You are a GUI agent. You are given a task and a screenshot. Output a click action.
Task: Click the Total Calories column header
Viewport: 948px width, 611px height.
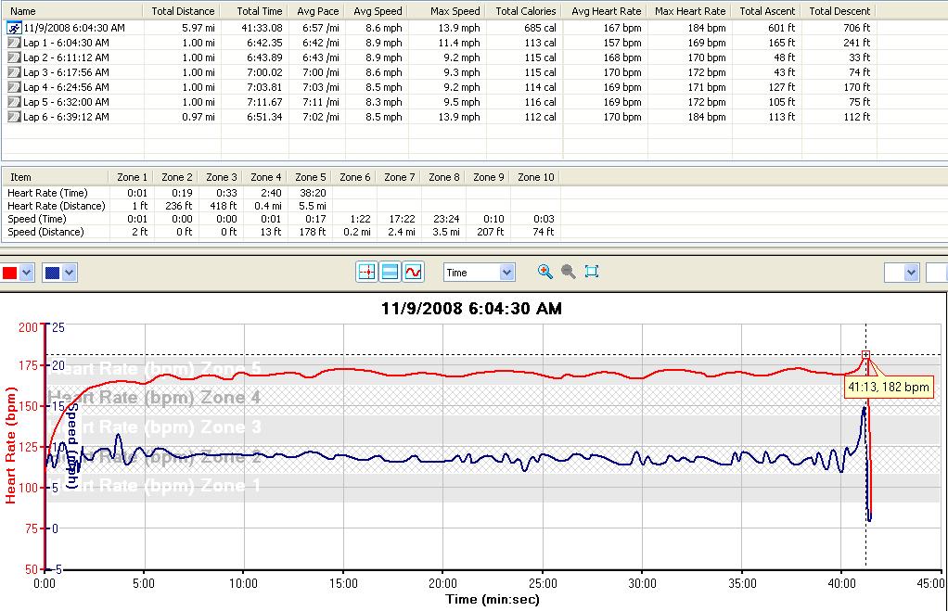pyautogui.click(x=525, y=11)
